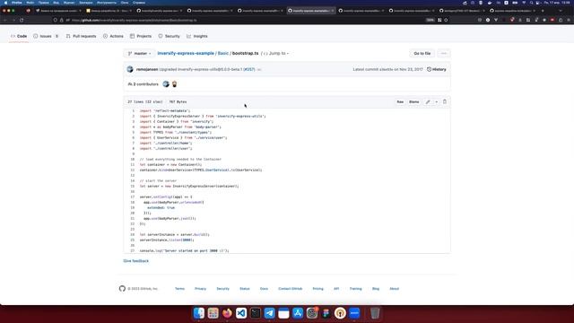
Task: Open Figma from the Dock
Action: point(326,313)
